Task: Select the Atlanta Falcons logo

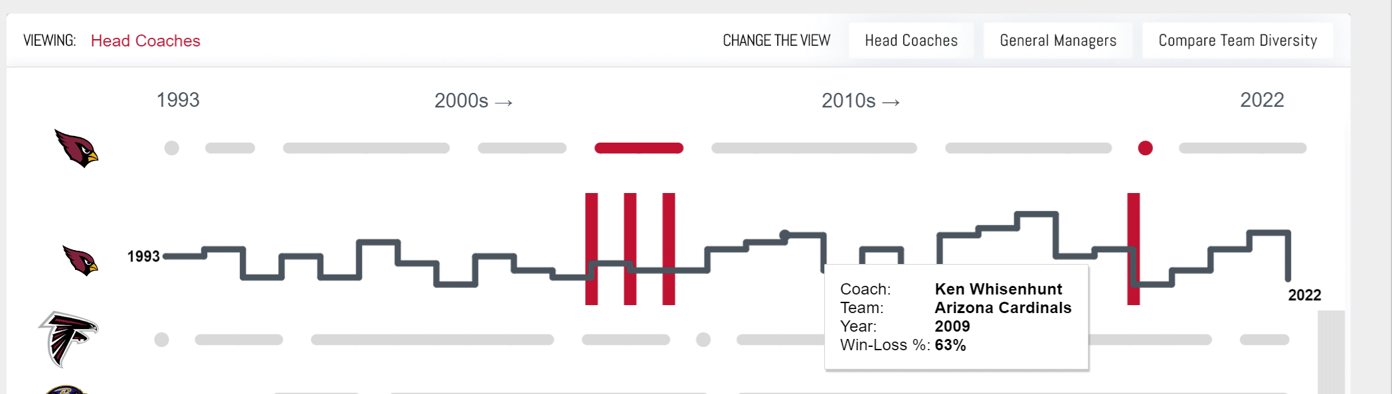Action: (68, 339)
